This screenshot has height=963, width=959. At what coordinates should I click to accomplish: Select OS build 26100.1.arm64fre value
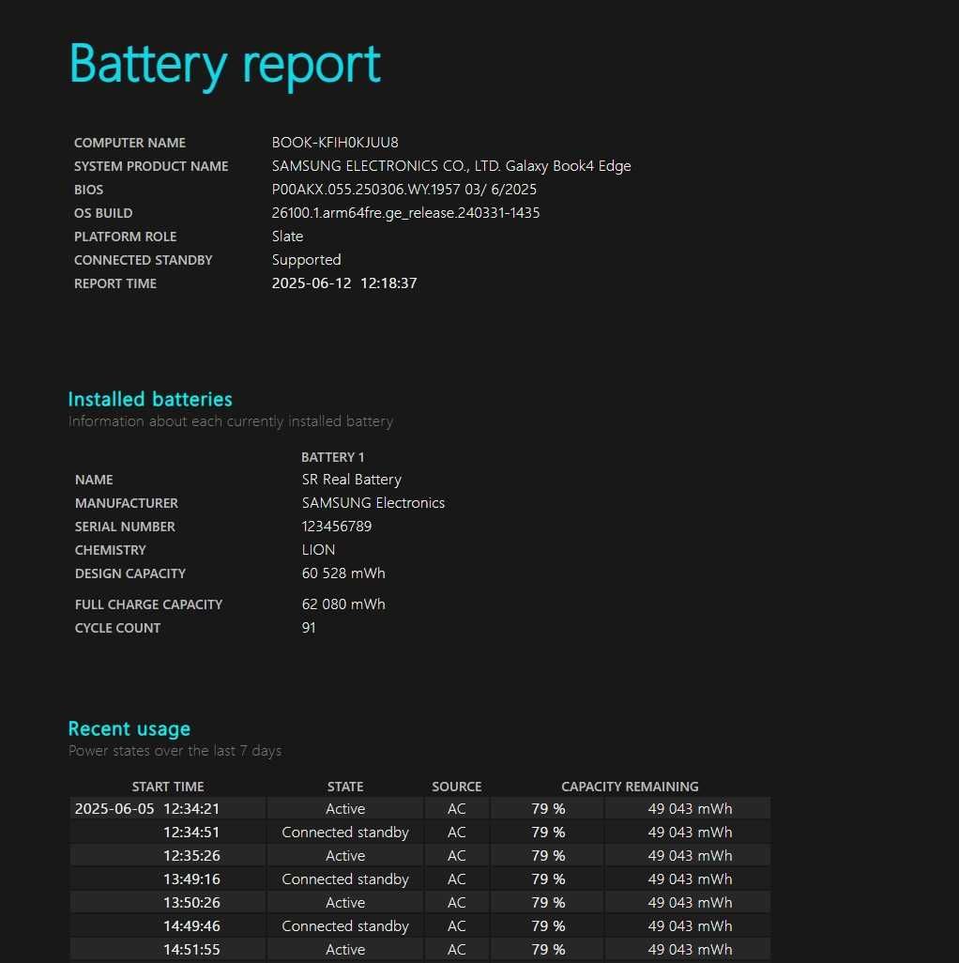tap(405, 212)
